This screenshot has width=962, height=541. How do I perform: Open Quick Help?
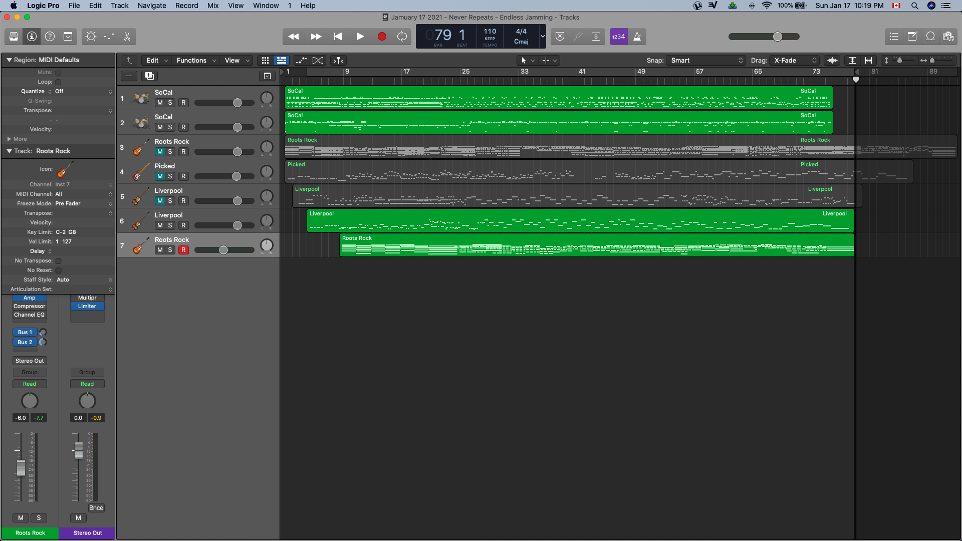click(50, 37)
